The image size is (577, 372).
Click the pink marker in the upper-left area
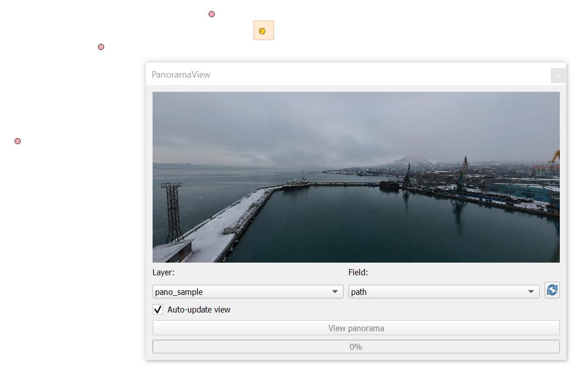click(101, 46)
